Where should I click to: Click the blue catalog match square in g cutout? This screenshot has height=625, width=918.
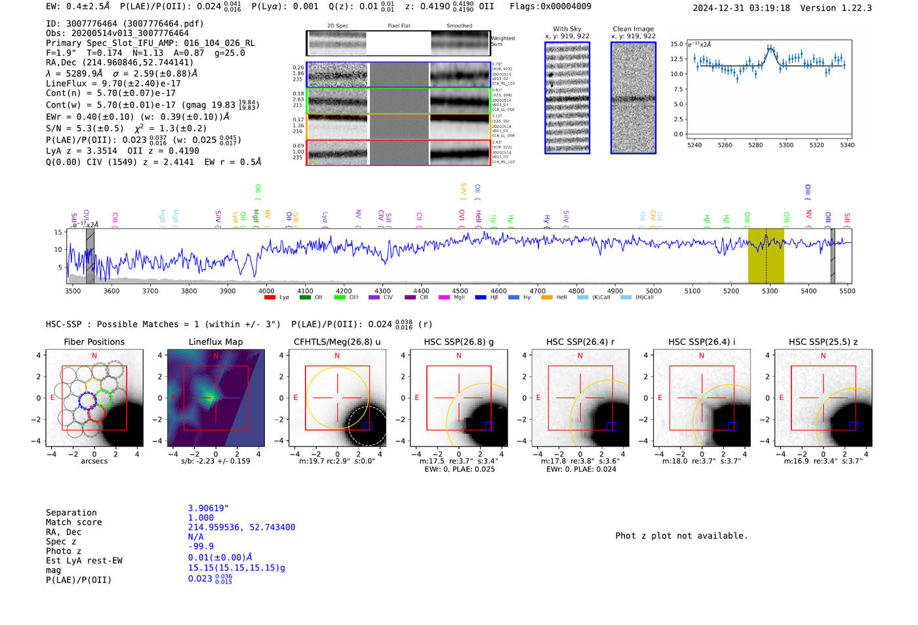tap(489, 426)
